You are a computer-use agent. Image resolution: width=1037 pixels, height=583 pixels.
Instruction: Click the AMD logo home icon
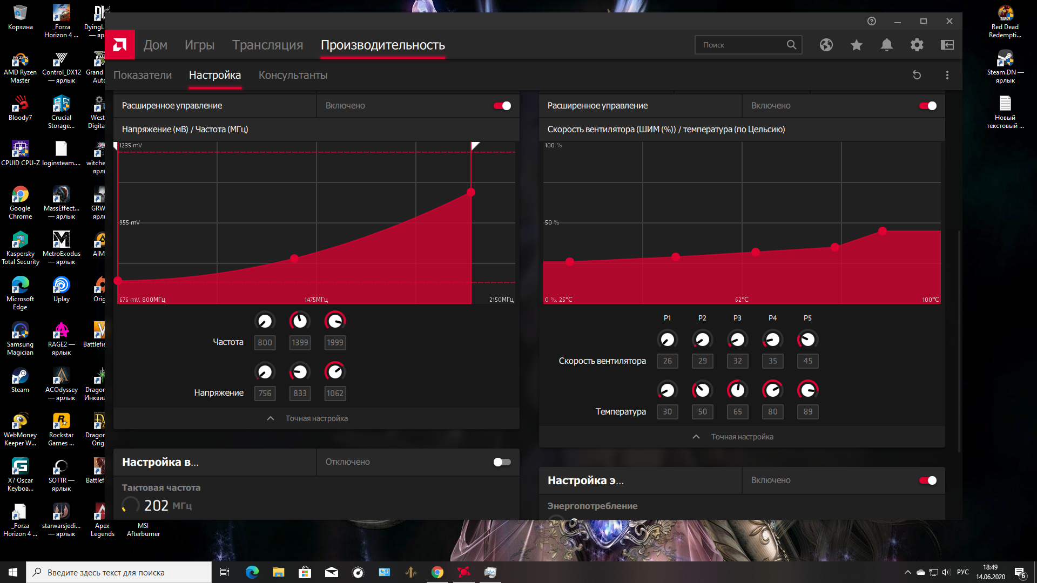120,45
